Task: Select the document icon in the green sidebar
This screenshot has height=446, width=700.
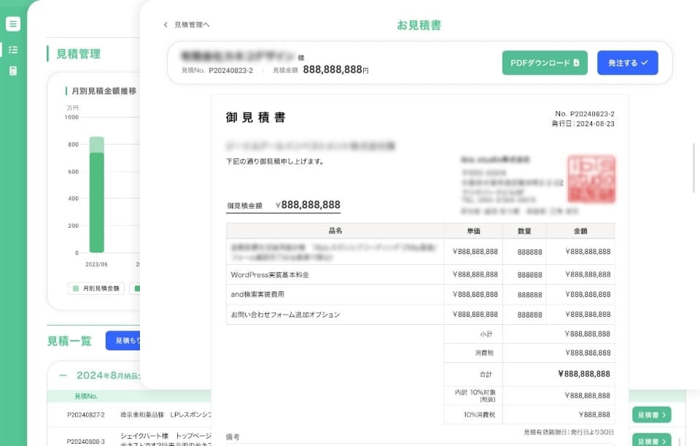Action: point(13,71)
